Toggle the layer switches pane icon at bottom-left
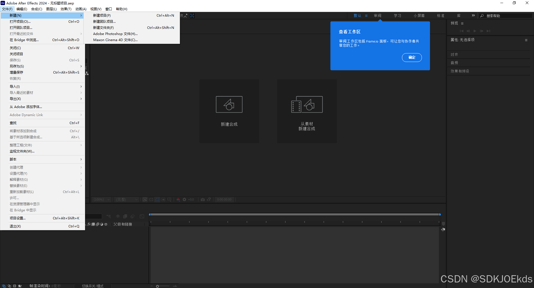Image resolution: width=534 pixels, height=288 pixels. click(4, 286)
